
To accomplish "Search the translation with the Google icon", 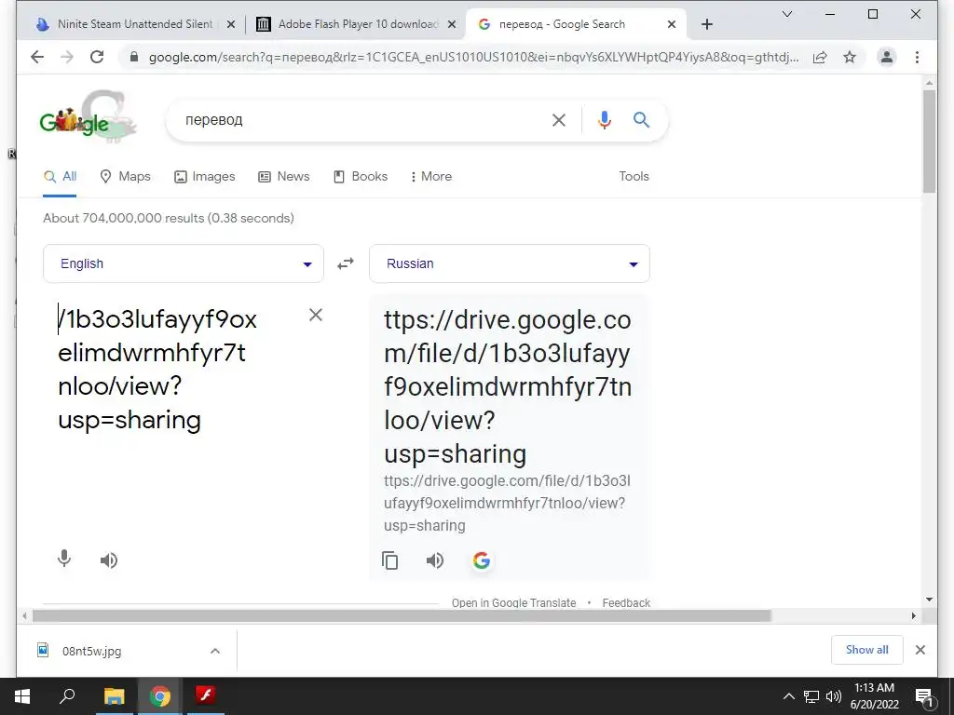I will click(x=482, y=560).
